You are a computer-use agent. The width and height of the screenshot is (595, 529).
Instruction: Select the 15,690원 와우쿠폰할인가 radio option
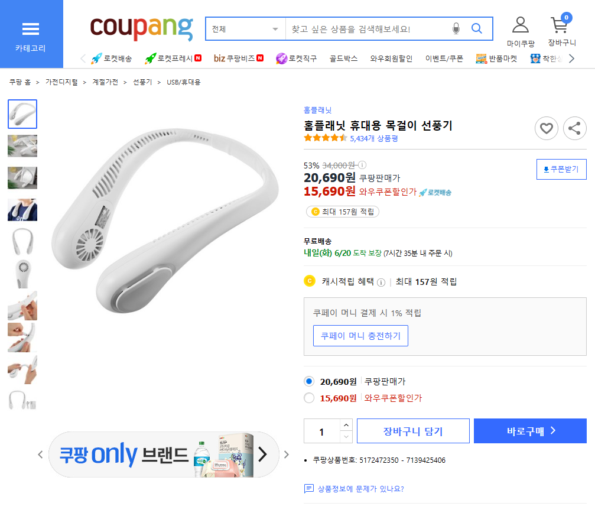[x=309, y=398]
